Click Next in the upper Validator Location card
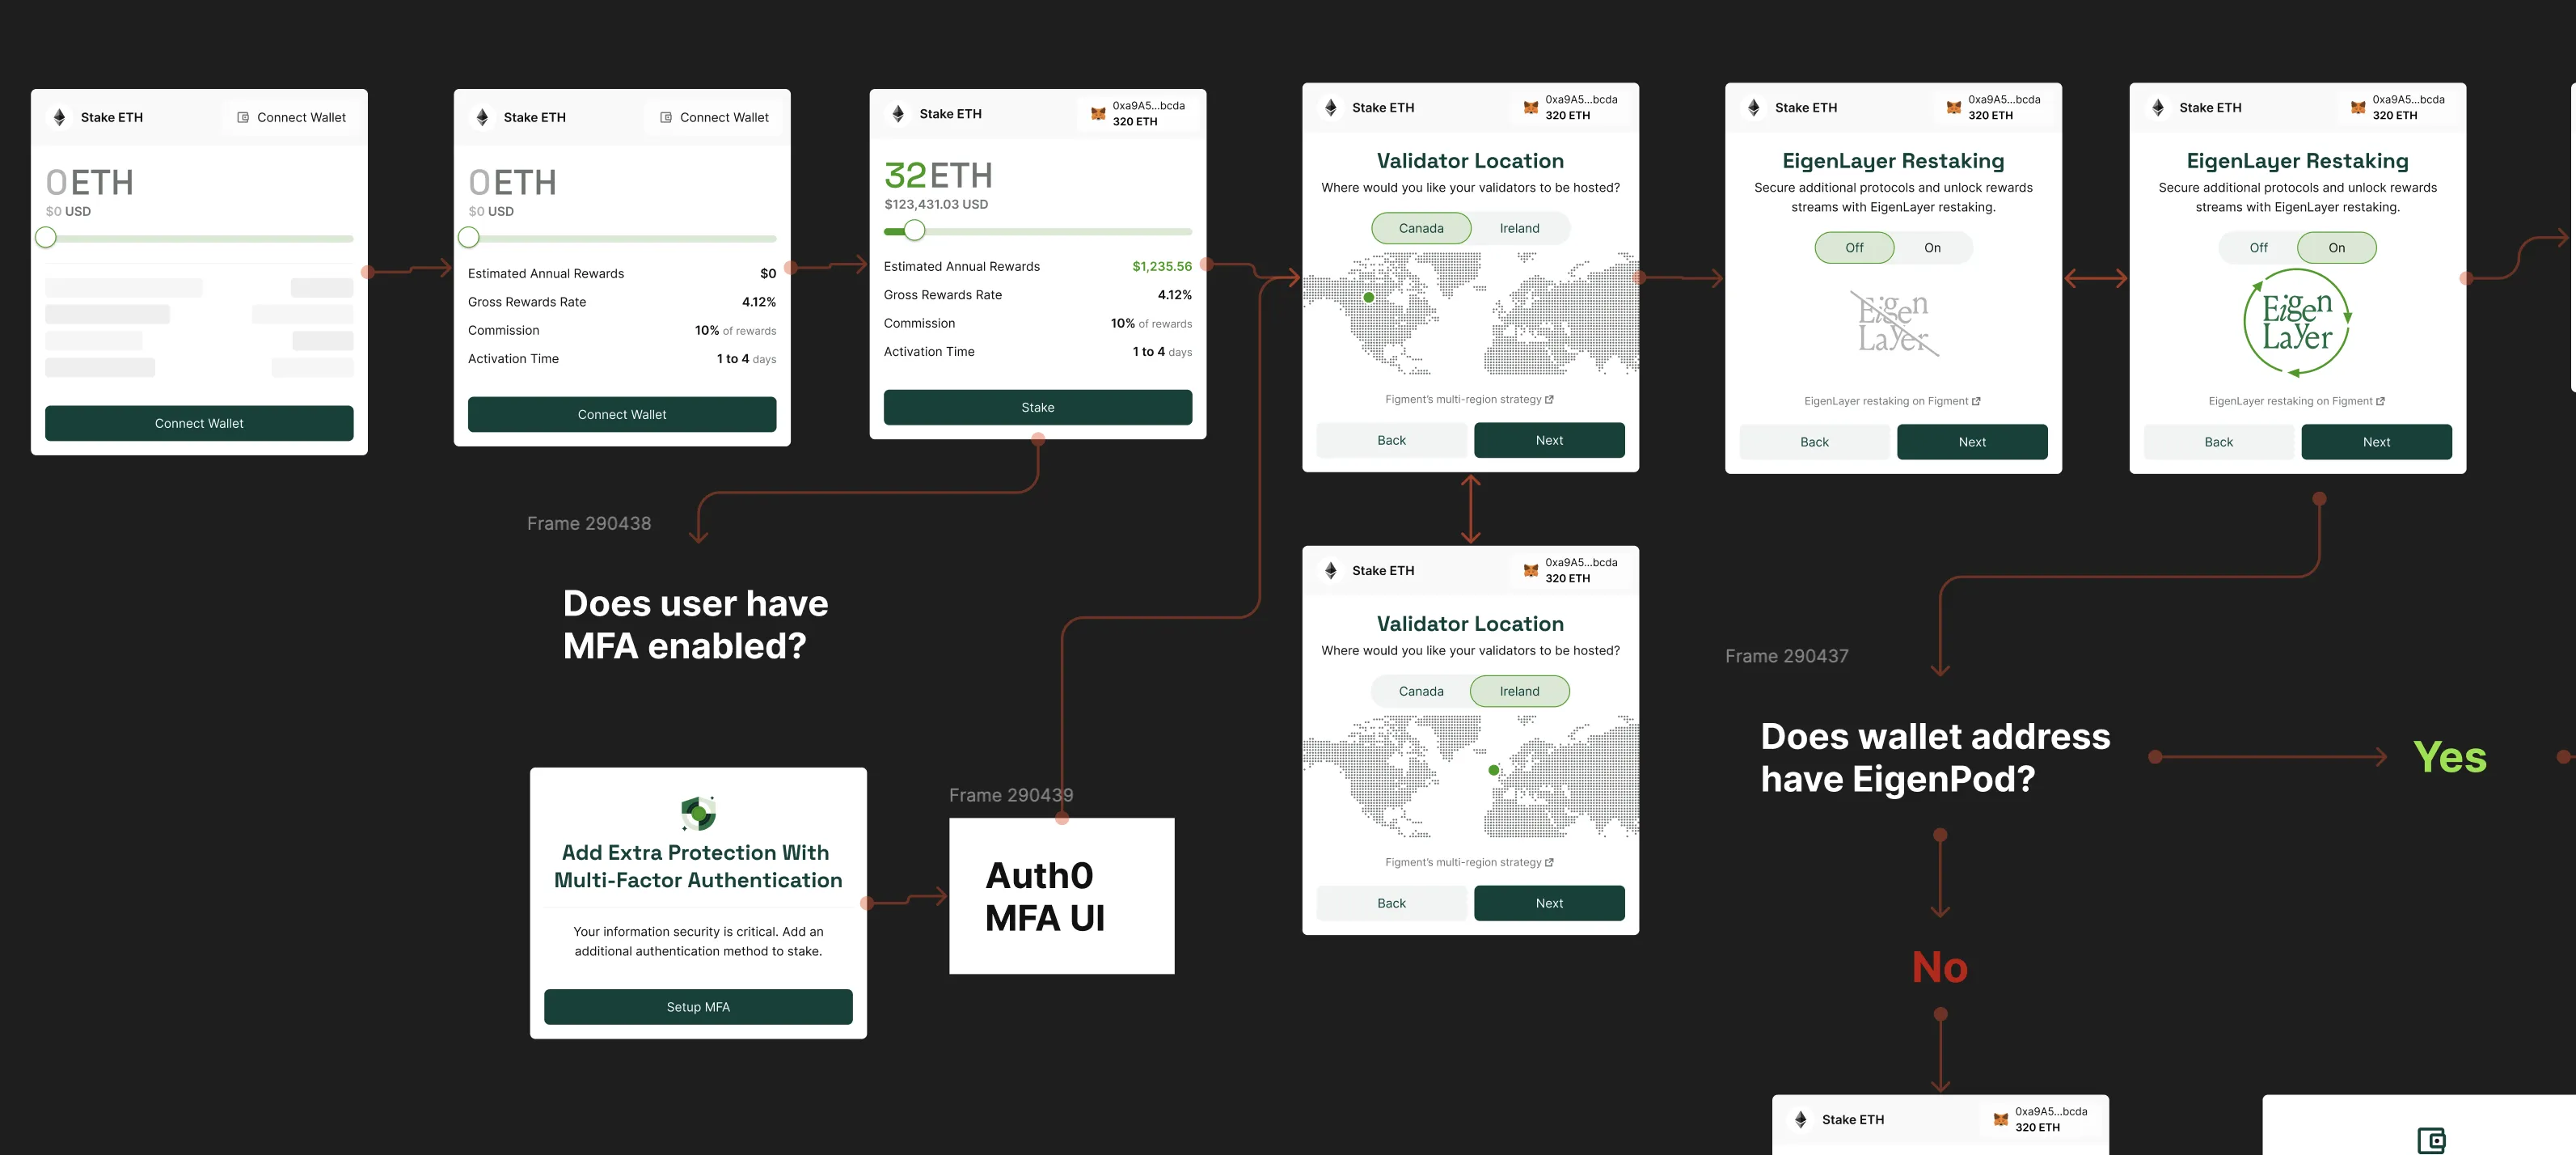The width and height of the screenshot is (2576, 1155). 1549,440
